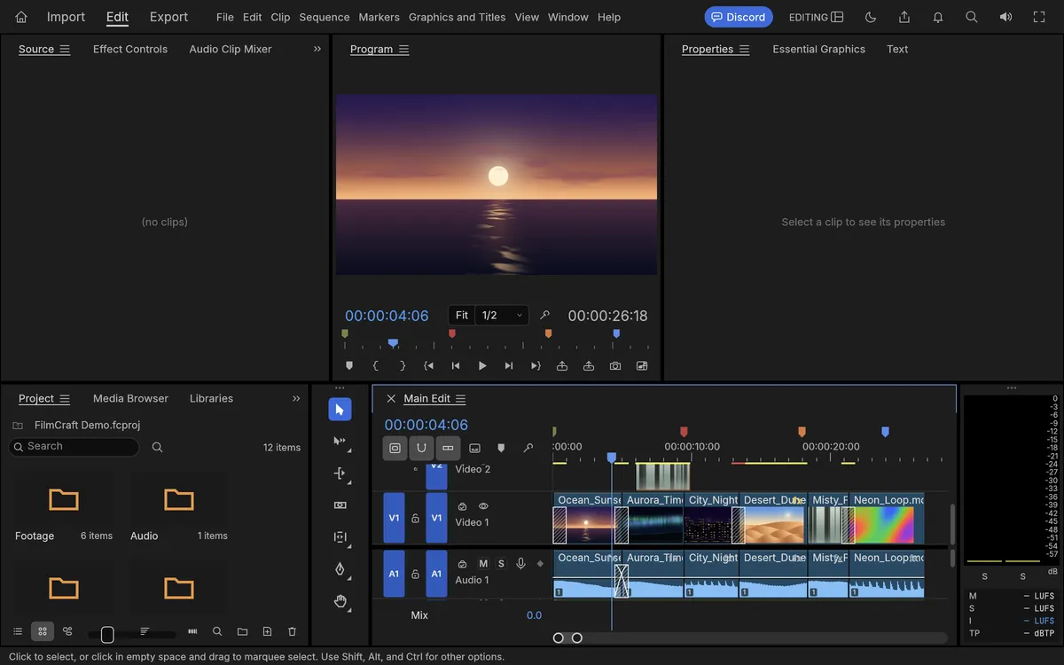Click the Lift icon in Program monitor
Viewport: 1064px width, 665px height.
562,365
